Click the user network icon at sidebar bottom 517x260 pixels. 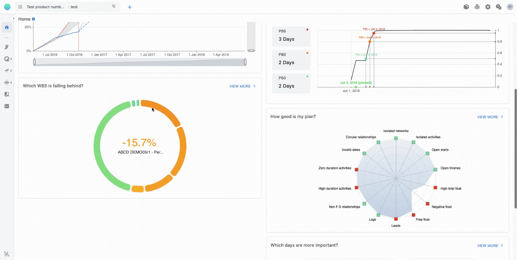[7, 254]
